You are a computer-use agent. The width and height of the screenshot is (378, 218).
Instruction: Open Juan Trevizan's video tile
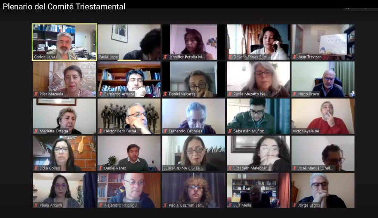point(323,42)
